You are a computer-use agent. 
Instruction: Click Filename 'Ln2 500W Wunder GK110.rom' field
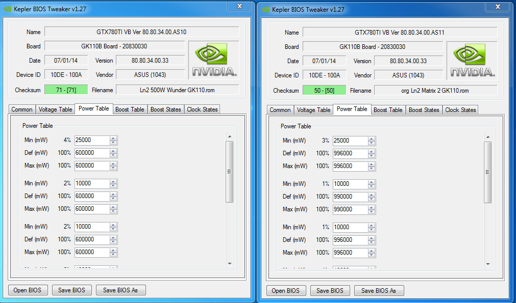click(178, 90)
